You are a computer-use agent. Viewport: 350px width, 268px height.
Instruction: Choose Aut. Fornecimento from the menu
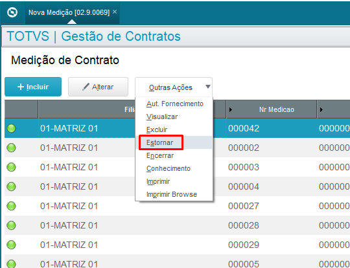[175, 104]
